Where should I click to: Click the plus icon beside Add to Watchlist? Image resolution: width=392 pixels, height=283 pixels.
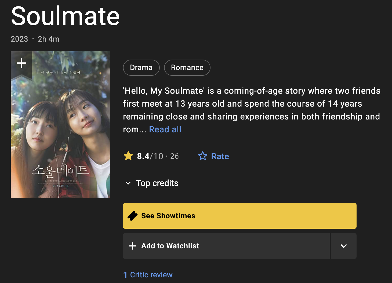tap(133, 246)
